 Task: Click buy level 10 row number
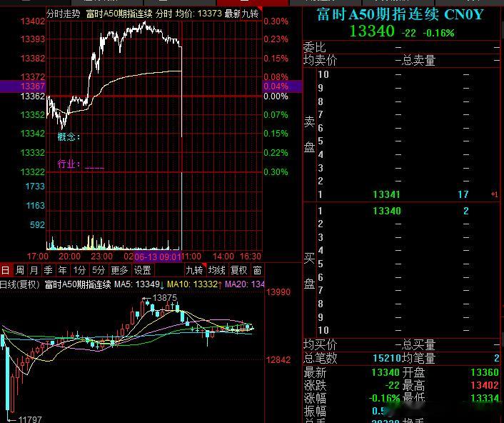pos(323,330)
